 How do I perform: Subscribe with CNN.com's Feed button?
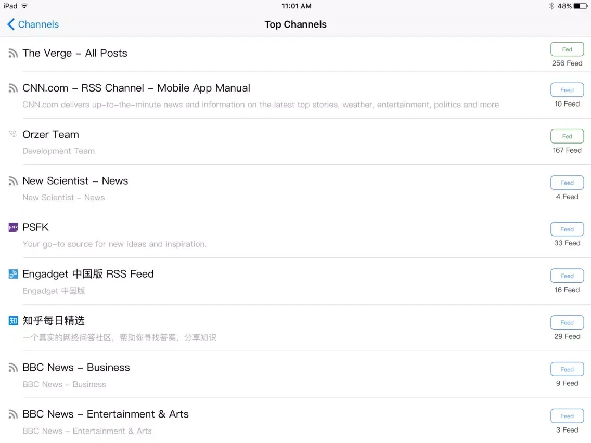pos(567,90)
